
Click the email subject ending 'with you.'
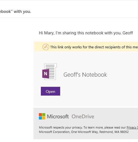click(x=15, y=12)
